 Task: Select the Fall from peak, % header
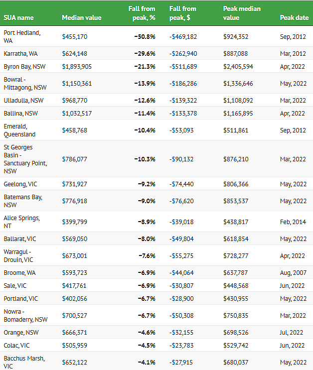pos(142,13)
